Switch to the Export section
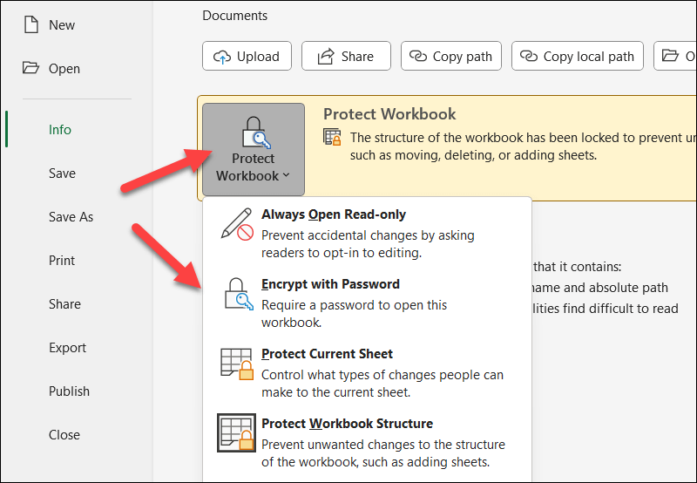 tap(67, 348)
